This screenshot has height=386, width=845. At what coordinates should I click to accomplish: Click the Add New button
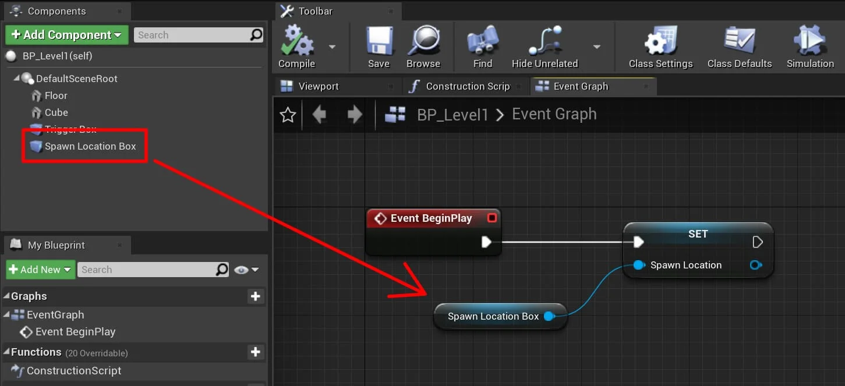pyautogui.click(x=40, y=270)
